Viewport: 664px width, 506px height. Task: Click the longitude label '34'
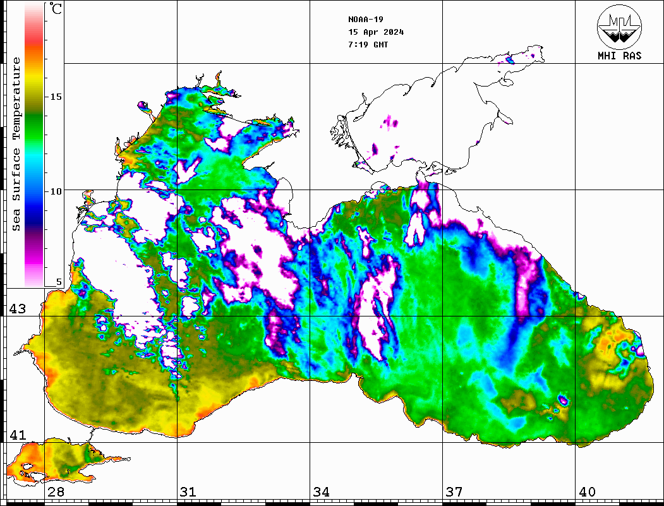point(321,492)
